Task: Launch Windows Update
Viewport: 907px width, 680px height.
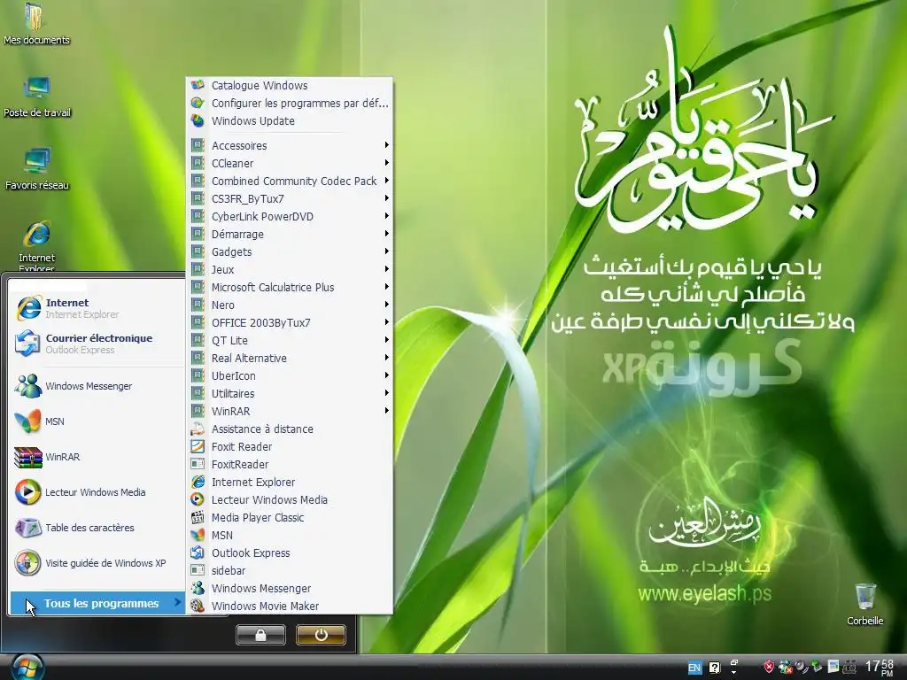Action: pos(290,120)
